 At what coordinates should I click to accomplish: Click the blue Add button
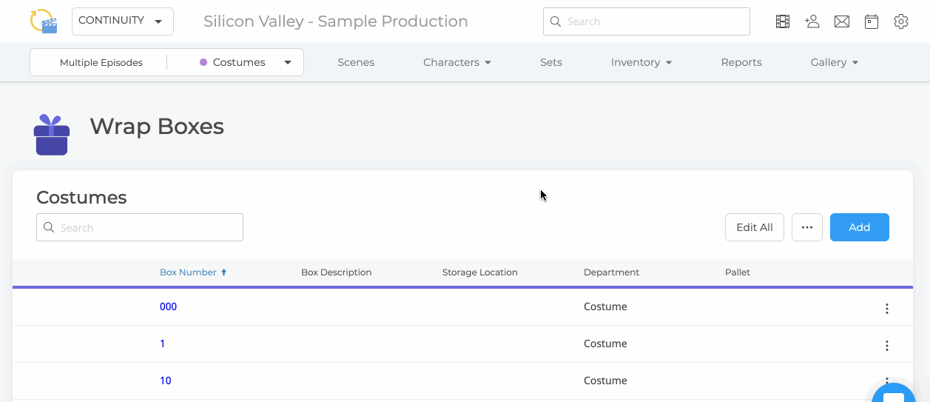click(x=860, y=227)
